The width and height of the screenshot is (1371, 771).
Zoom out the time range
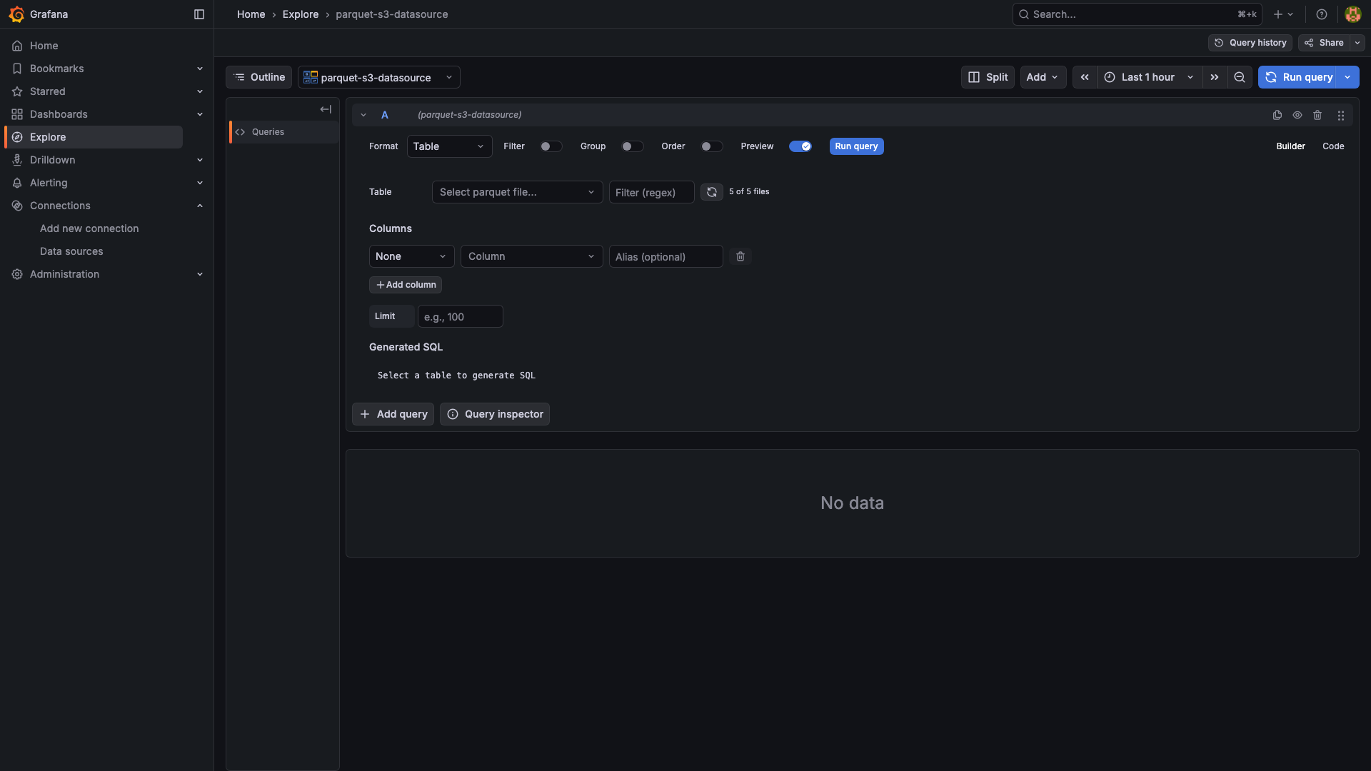[x=1240, y=77]
